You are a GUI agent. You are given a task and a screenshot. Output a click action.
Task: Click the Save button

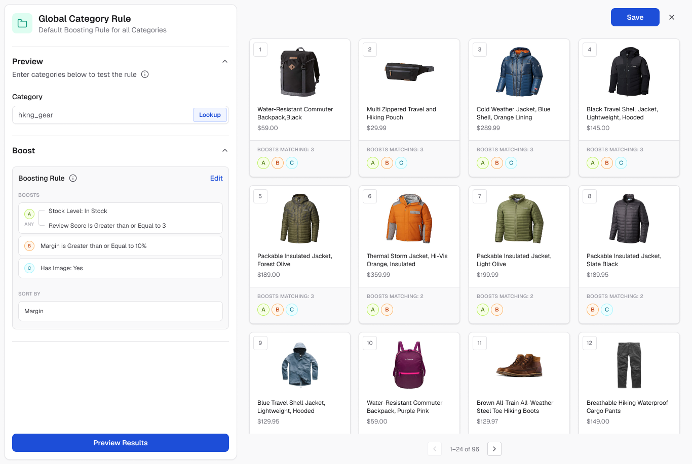[635, 17]
